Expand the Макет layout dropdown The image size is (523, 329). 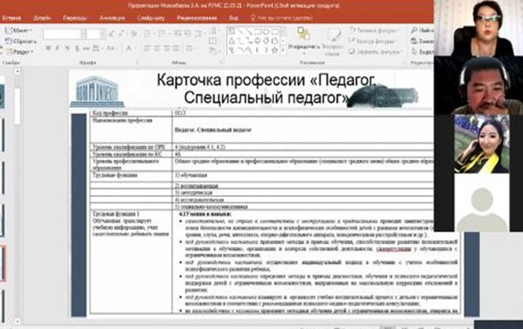tap(19, 30)
